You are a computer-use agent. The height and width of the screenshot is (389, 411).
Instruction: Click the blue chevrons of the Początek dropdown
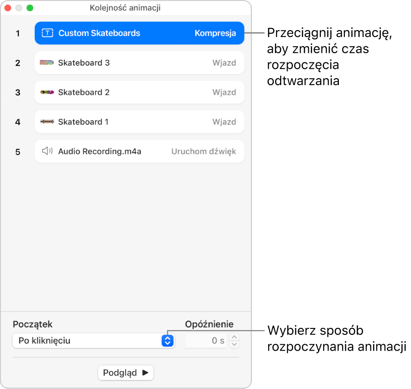(167, 341)
